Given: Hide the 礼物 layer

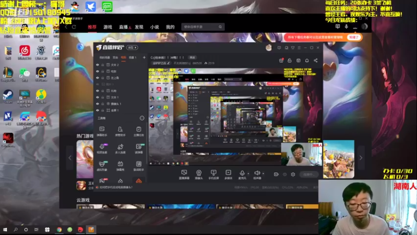Looking at the screenshot, I should 97,91.
